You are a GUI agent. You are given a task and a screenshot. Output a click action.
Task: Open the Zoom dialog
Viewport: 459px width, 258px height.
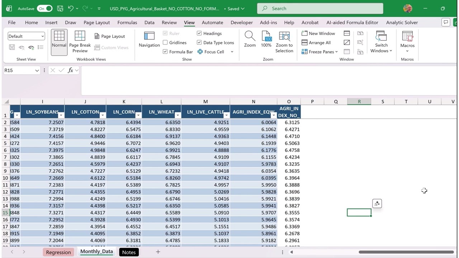[250, 39]
